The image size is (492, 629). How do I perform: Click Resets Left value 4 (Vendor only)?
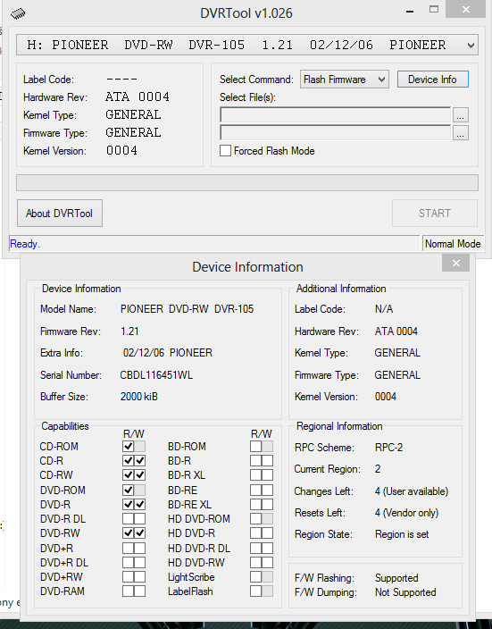click(406, 513)
